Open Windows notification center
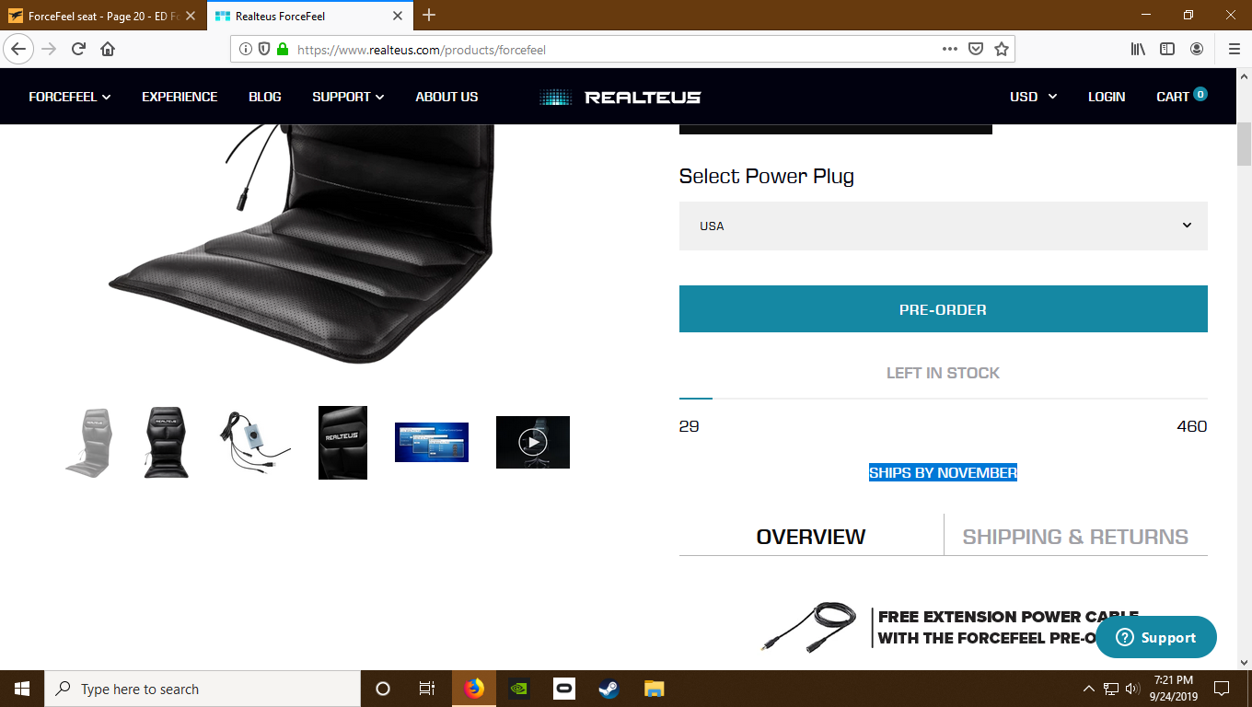This screenshot has height=707, width=1252. [1222, 689]
